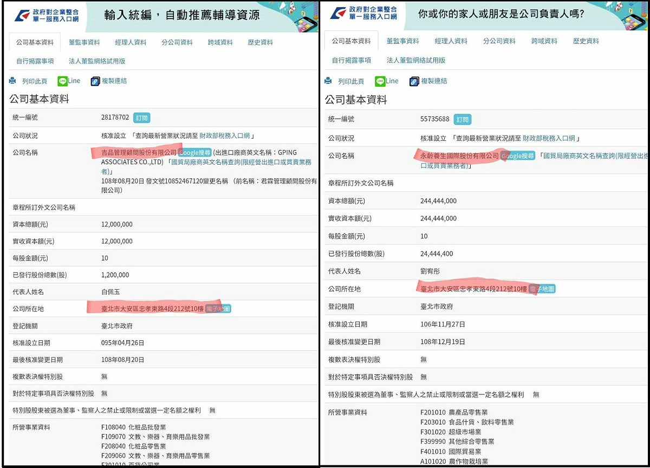The image size is (650, 468).
Task: Select establishment date 095年04月26日
Action: 122,343
